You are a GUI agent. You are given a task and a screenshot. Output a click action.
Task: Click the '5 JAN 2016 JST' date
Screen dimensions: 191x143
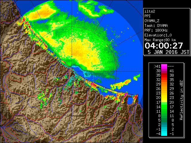[168, 52]
